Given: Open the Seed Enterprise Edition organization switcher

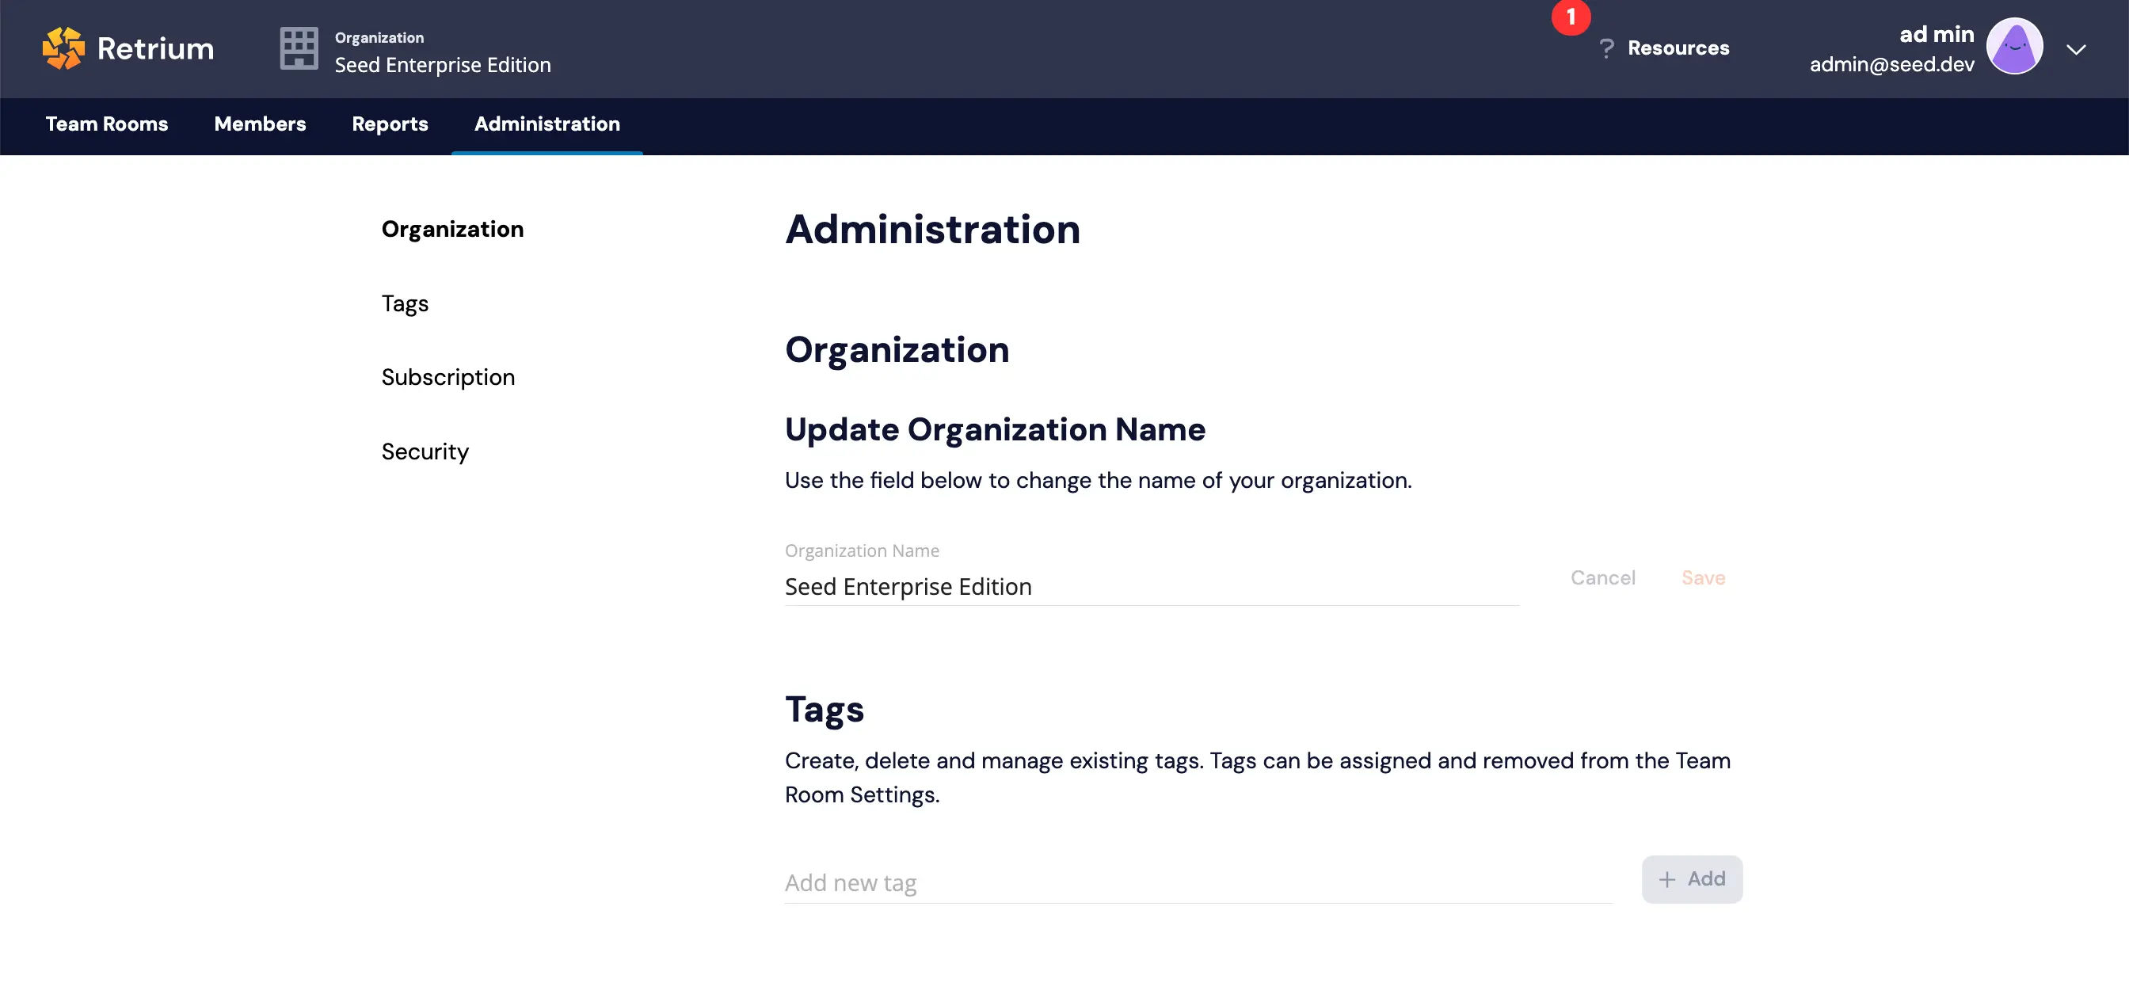Looking at the screenshot, I should 442,64.
